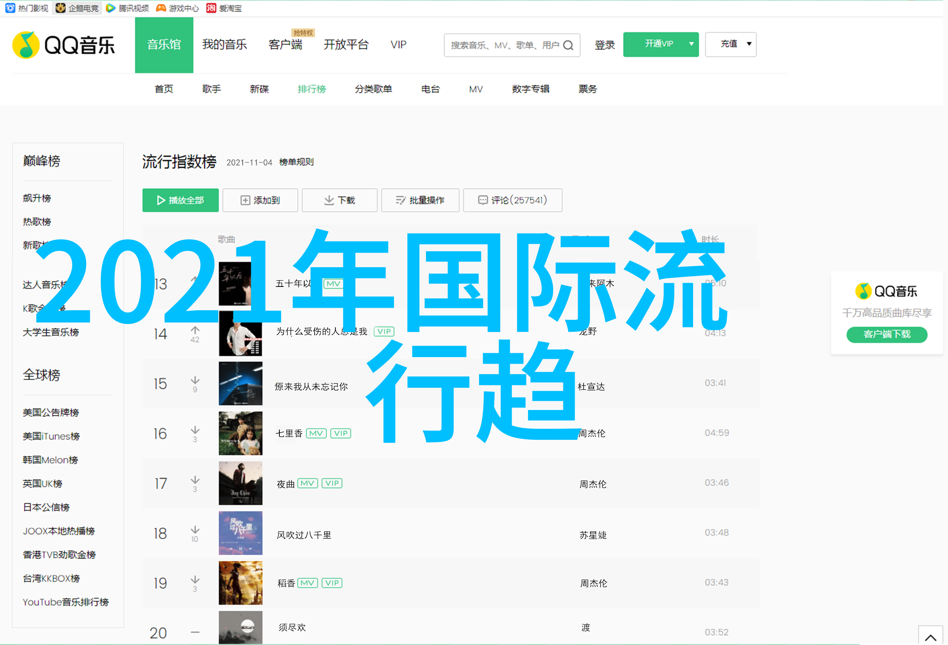Click album cover of 风吹过八千里
Image resolution: width=948 pixels, height=645 pixels.
tap(241, 533)
